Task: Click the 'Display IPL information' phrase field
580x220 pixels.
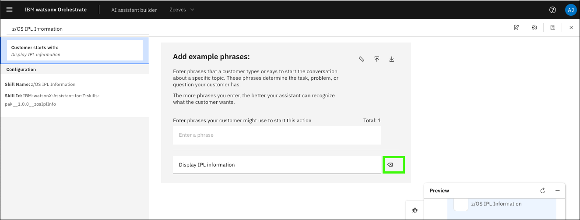Action: (277, 165)
